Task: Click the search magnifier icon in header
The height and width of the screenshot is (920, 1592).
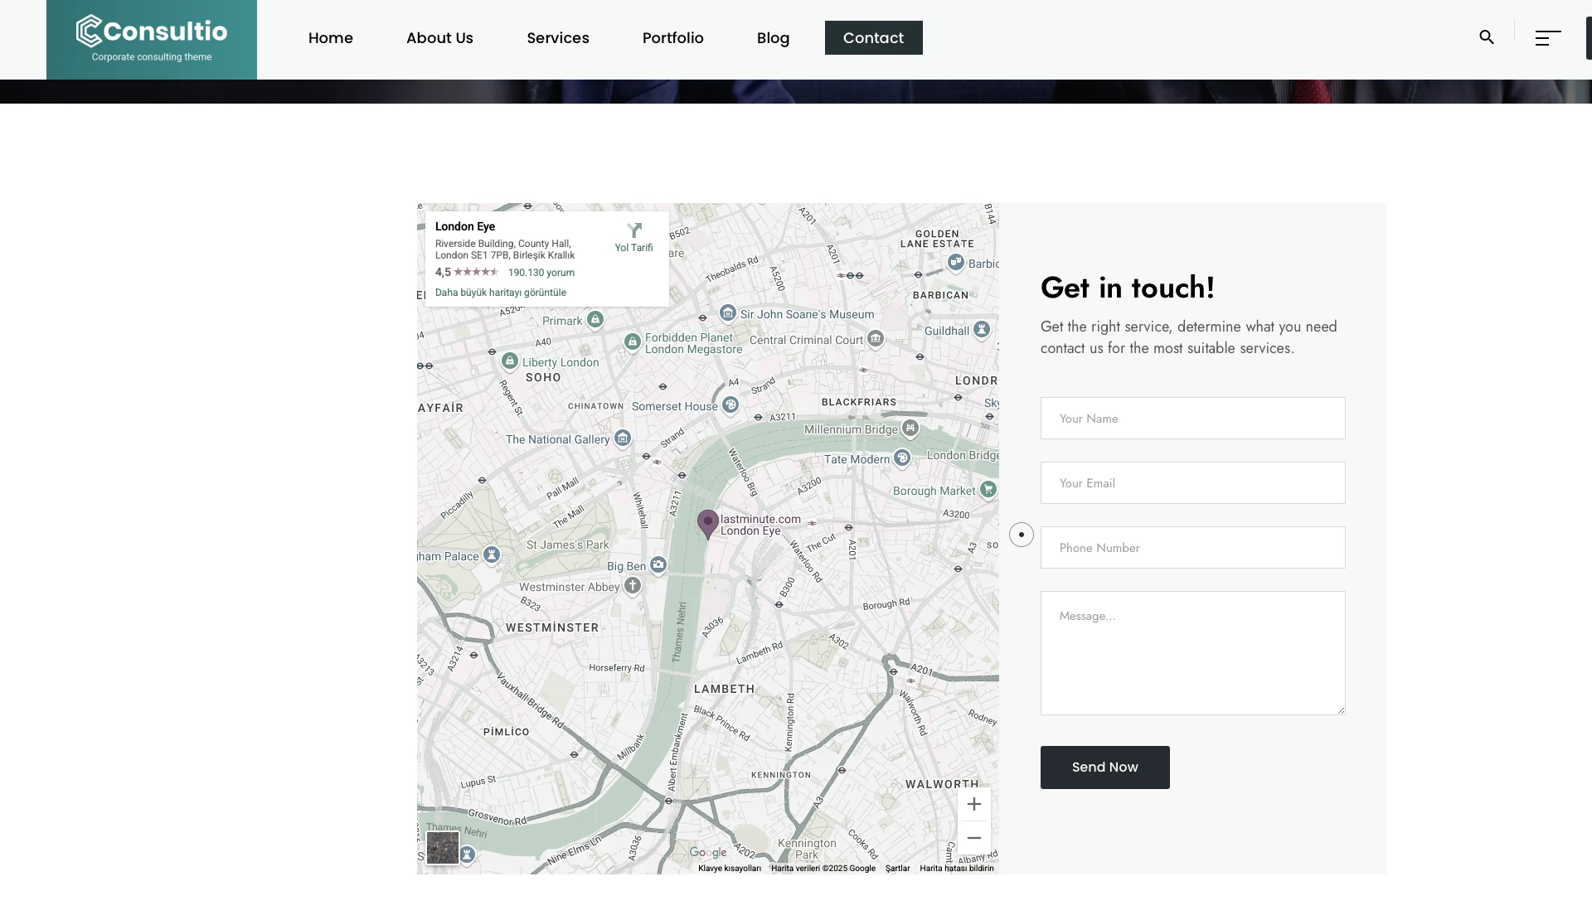Action: pos(1487,37)
